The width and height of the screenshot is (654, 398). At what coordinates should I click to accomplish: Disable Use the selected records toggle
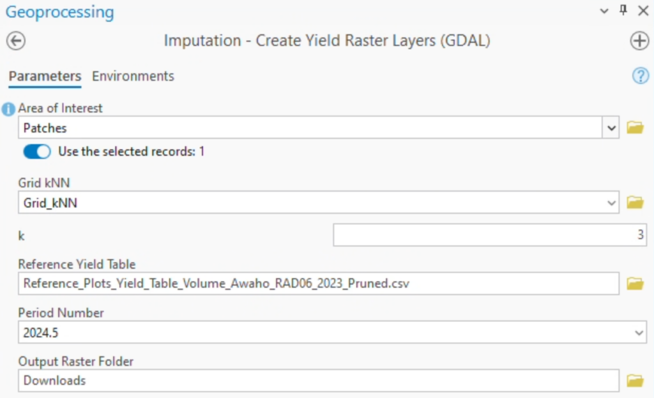[x=36, y=152]
